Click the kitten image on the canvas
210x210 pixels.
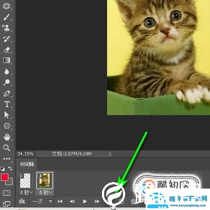[159, 57]
